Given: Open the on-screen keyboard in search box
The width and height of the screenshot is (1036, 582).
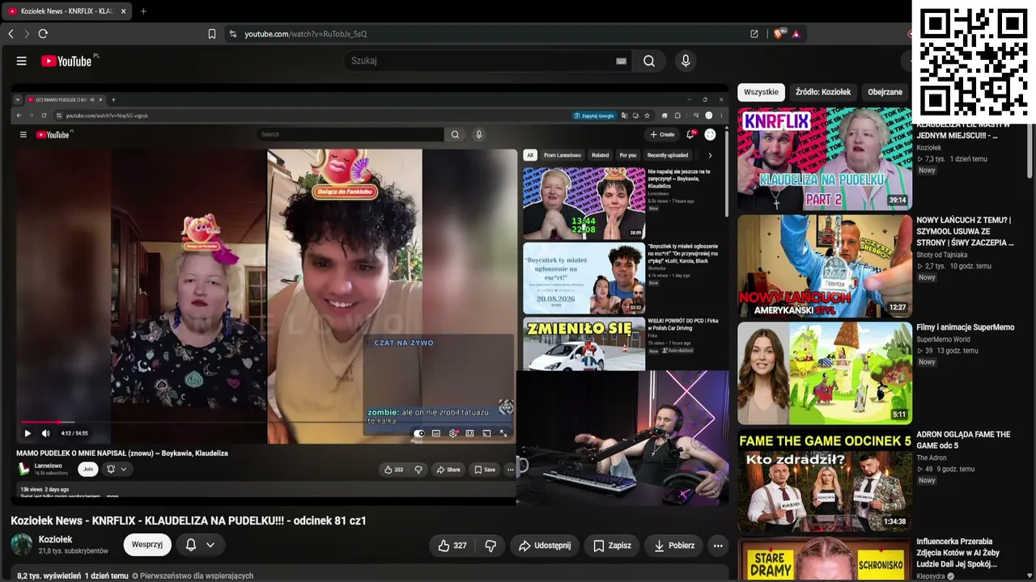Looking at the screenshot, I should tap(621, 61).
